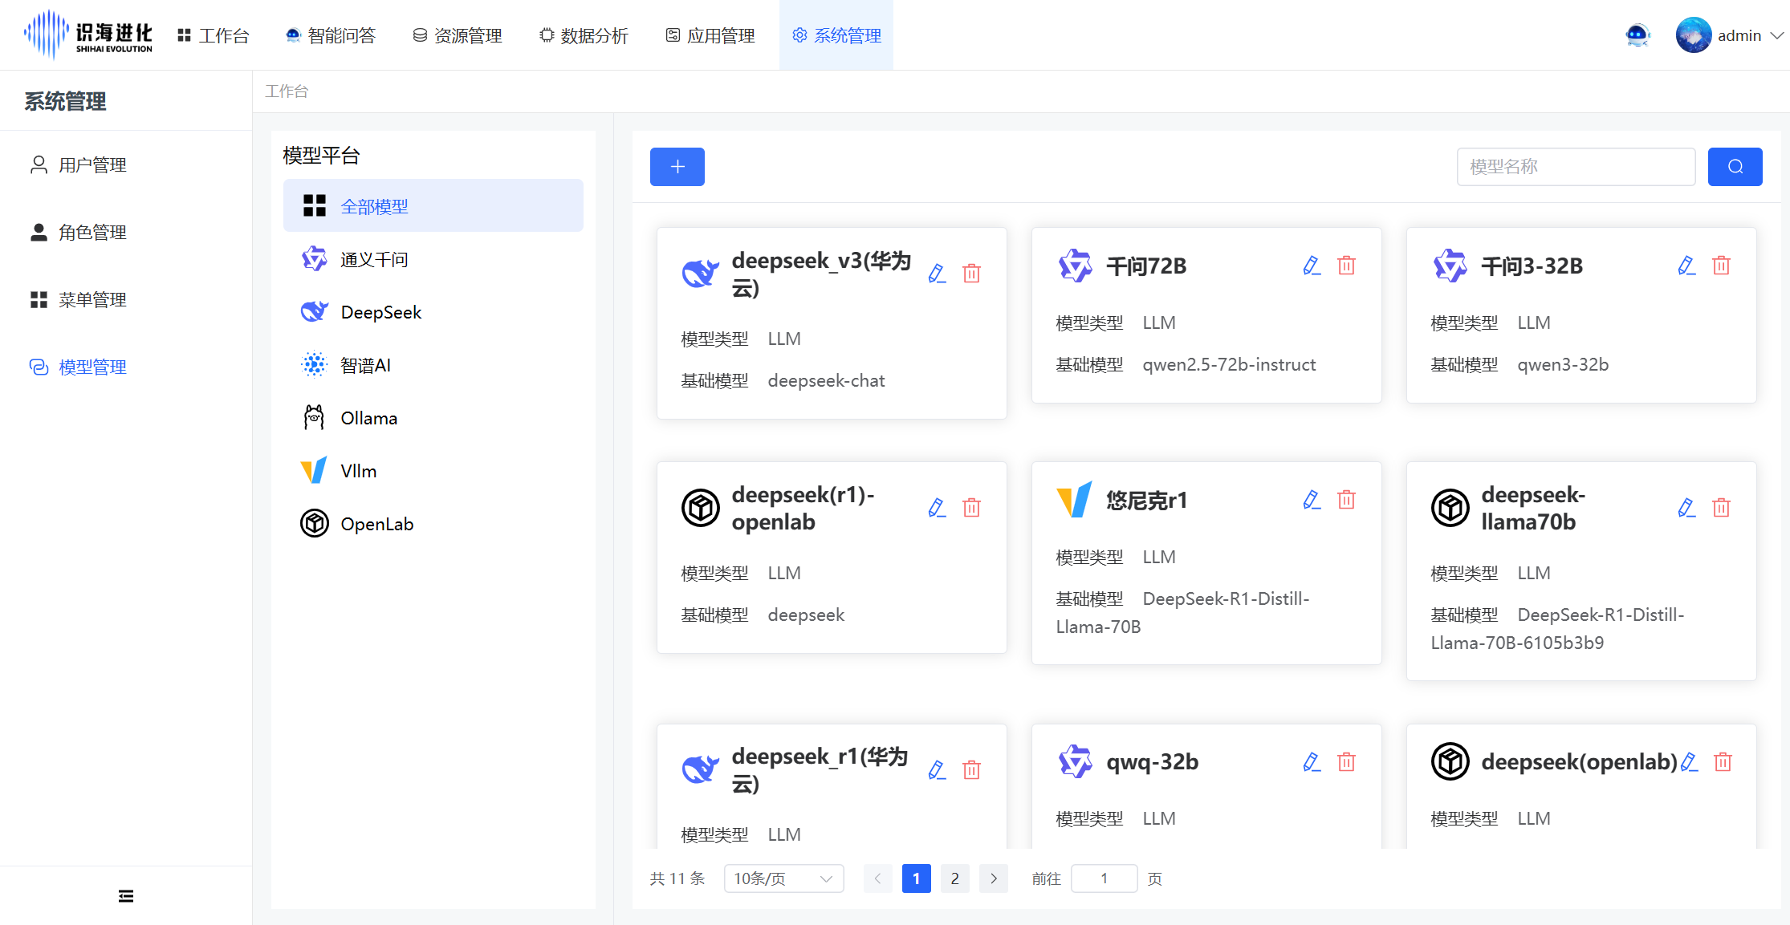Click the robot assistant icon in header

pos(1637,35)
